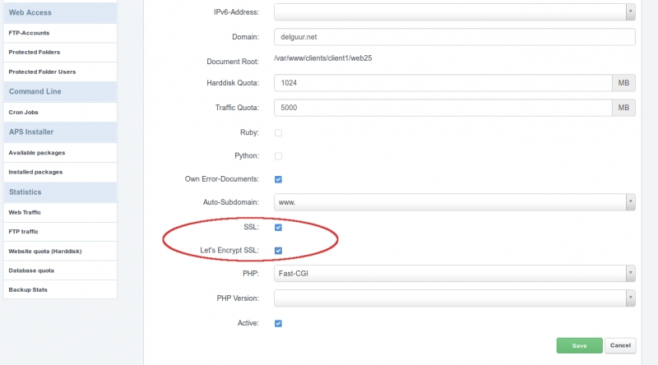
Task: Enable the Python checkbox
Action: pos(278,156)
